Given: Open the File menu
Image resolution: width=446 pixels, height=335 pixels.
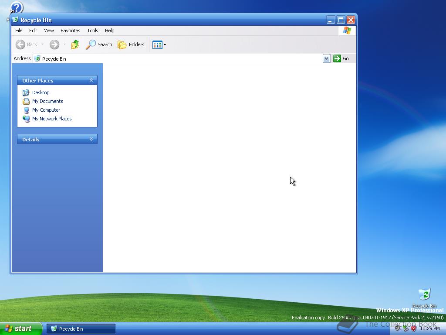Looking at the screenshot, I should pyautogui.click(x=19, y=31).
